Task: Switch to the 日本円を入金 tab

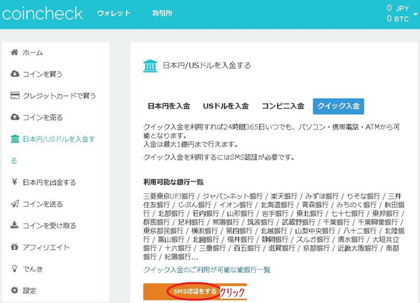Action: pos(169,106)
